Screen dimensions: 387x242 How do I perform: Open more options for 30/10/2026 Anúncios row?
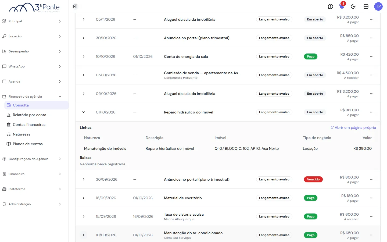tap(372, 38)
